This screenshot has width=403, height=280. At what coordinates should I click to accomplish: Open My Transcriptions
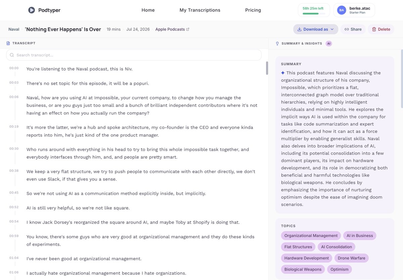200,10
